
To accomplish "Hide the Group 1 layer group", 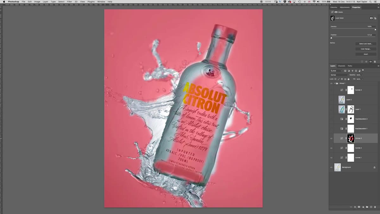I will 332,83.
